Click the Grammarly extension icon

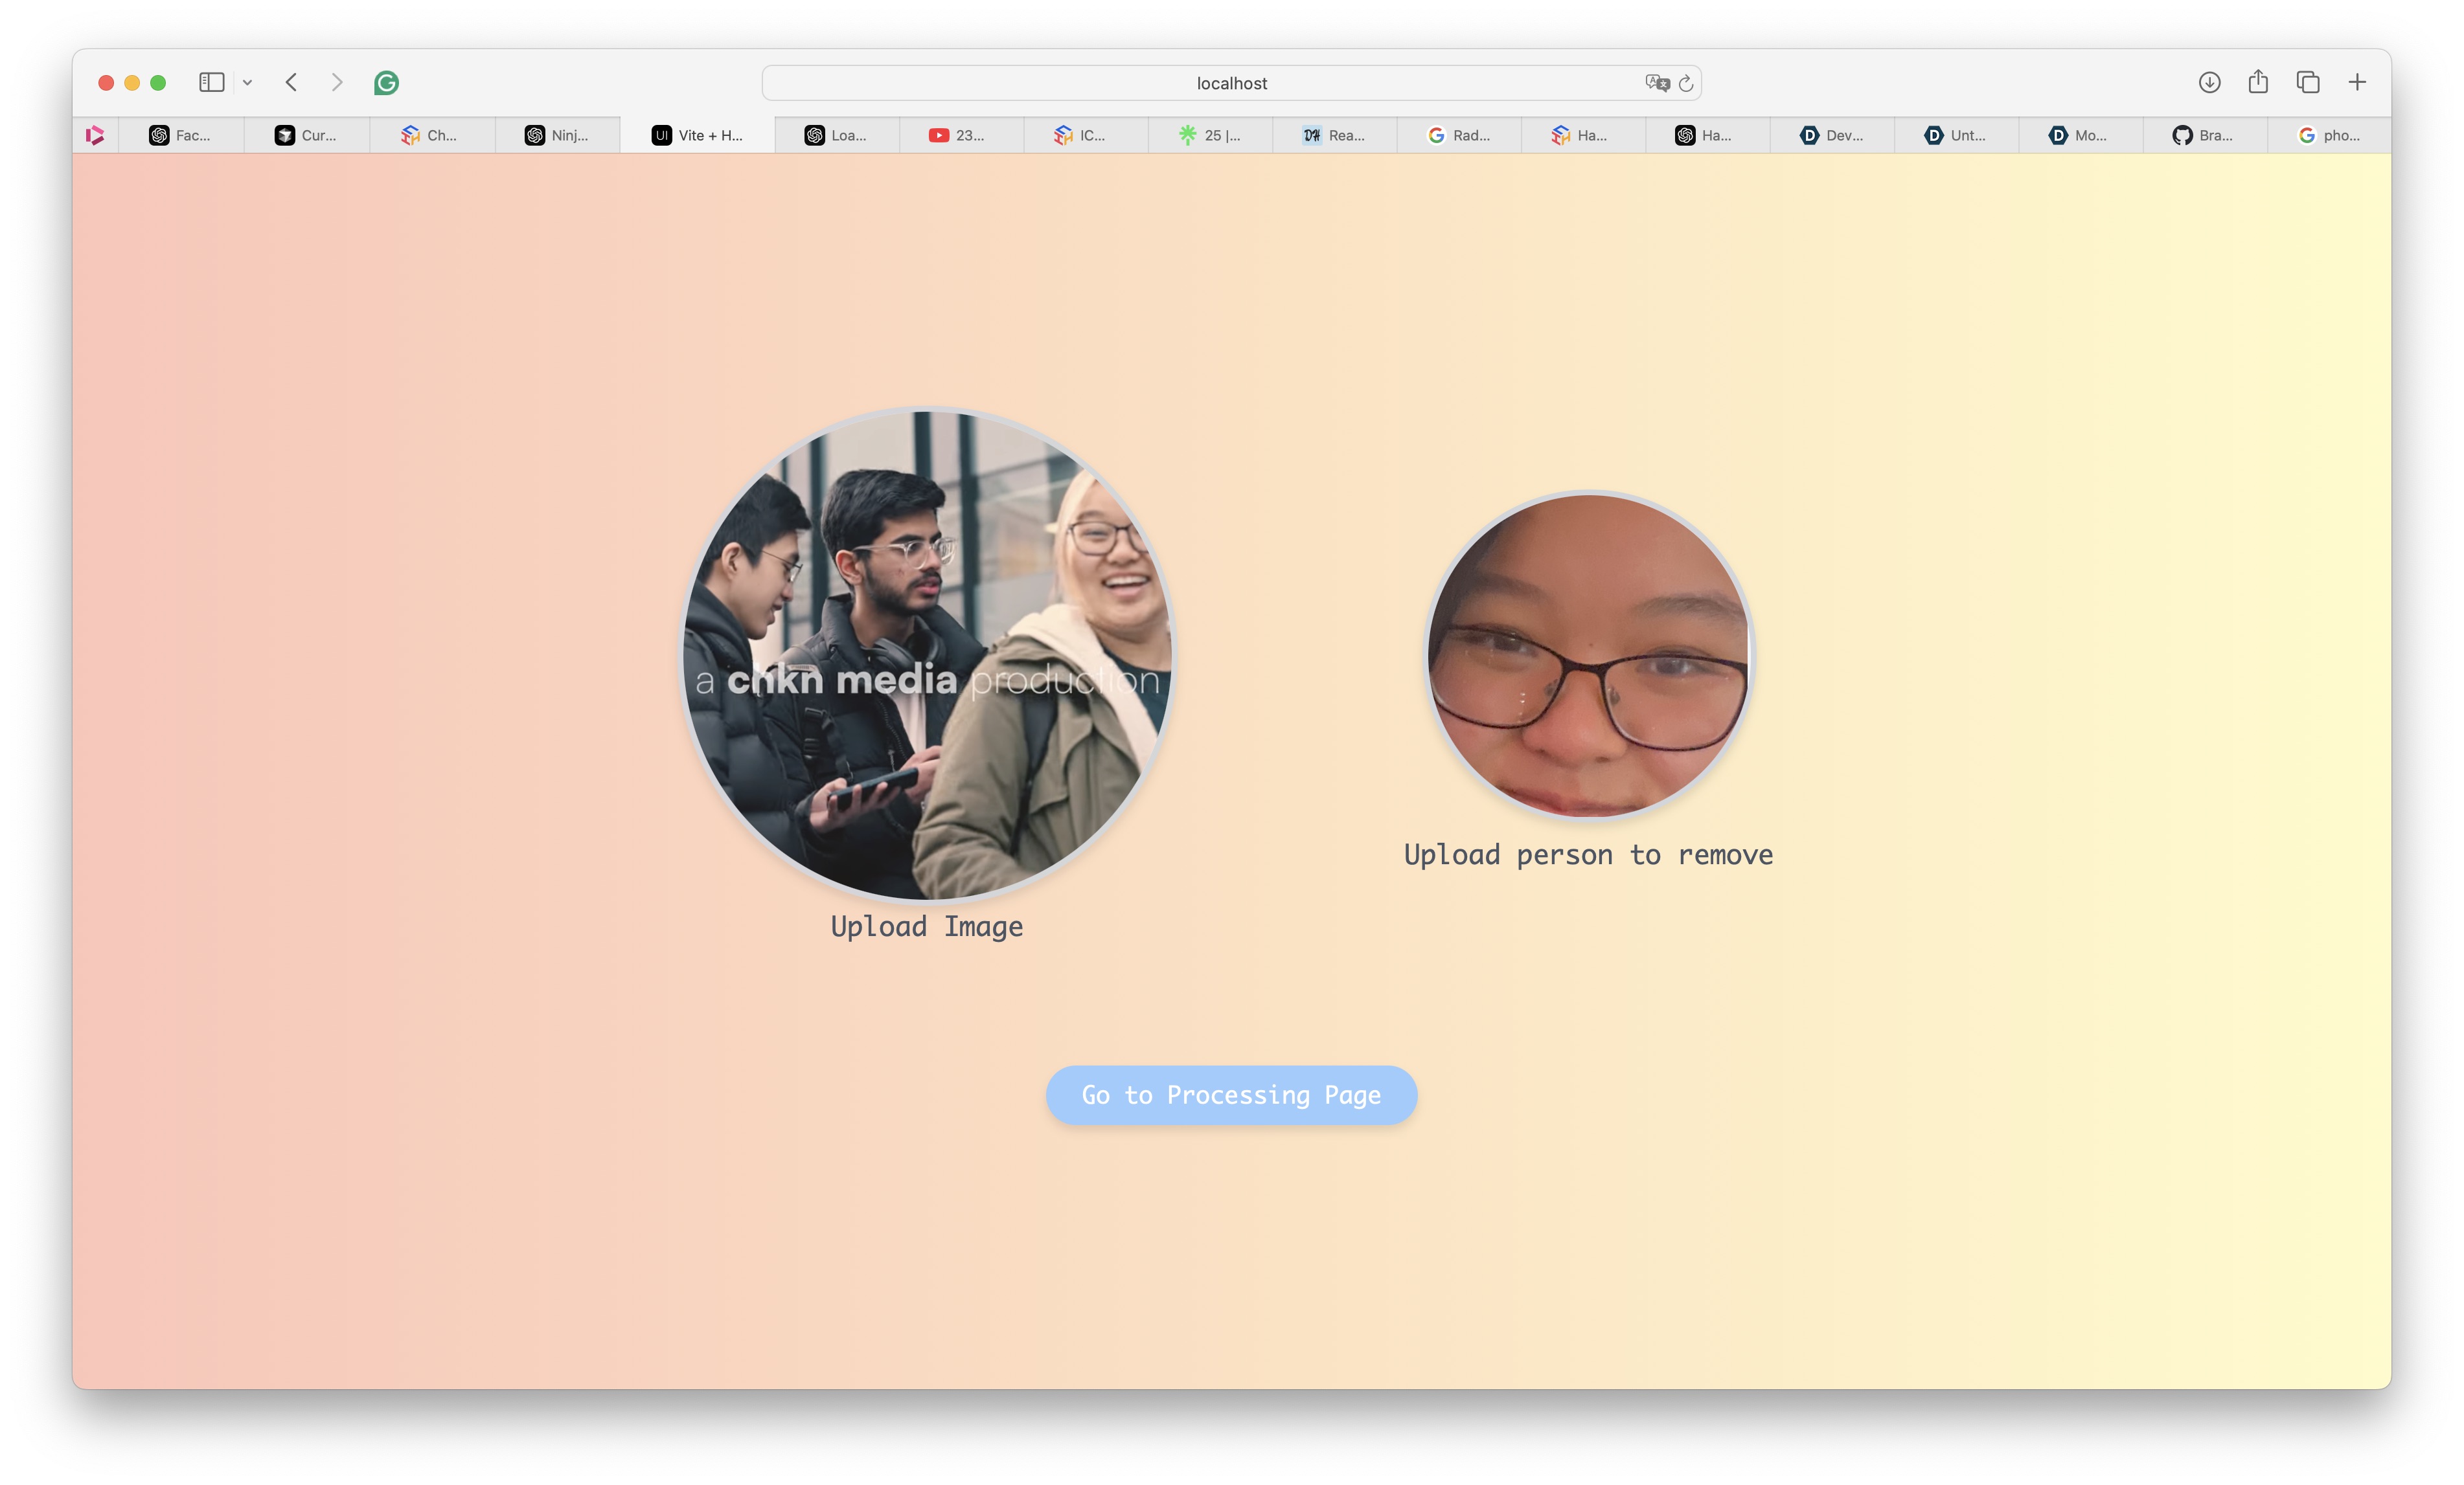coord(386,83)
